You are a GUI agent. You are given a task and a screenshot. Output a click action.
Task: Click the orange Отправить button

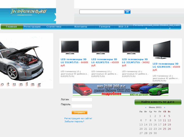[79, 113]
